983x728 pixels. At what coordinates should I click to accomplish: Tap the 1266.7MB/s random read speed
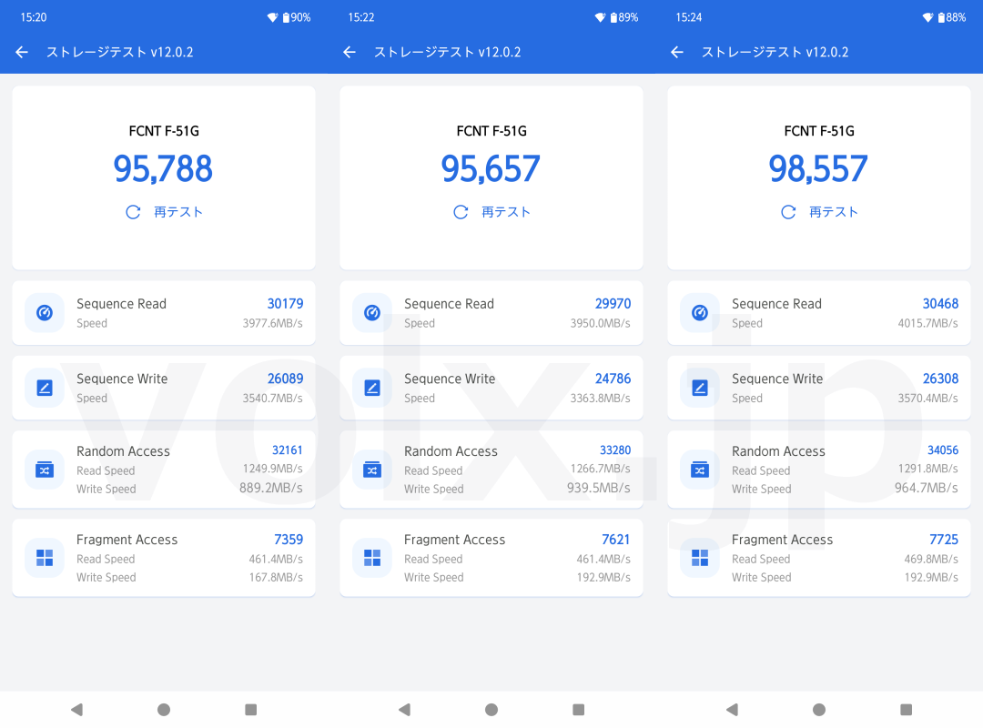click(x=600, y=469)
